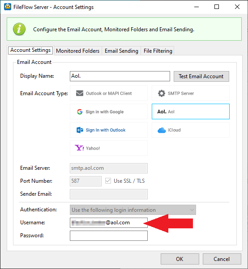Screen dimensions: 248x269
Task: Choose the SMTP Server gear icon
Action: coord(162,93)
